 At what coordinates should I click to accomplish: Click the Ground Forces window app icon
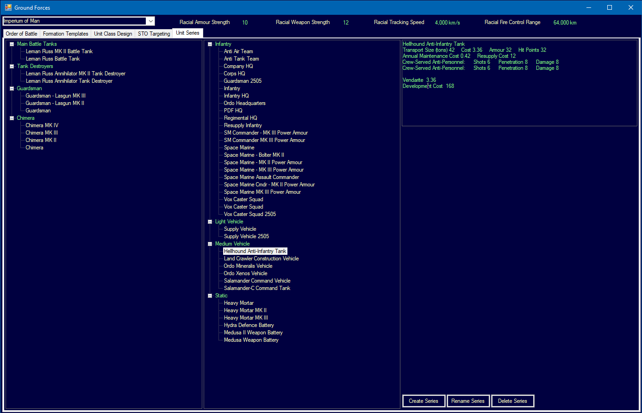point(8,7)
